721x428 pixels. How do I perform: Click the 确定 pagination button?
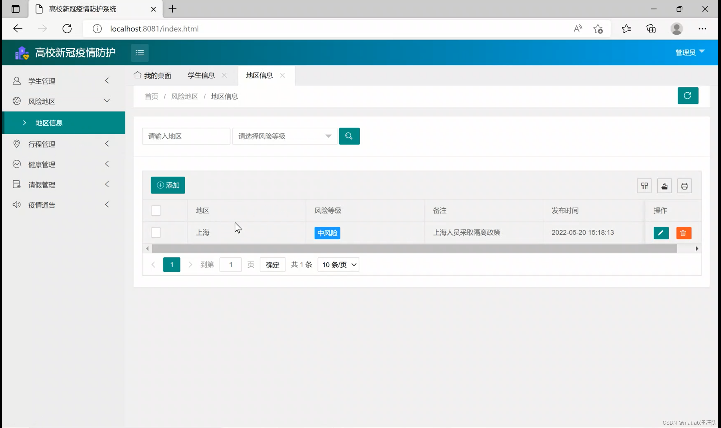272,265
